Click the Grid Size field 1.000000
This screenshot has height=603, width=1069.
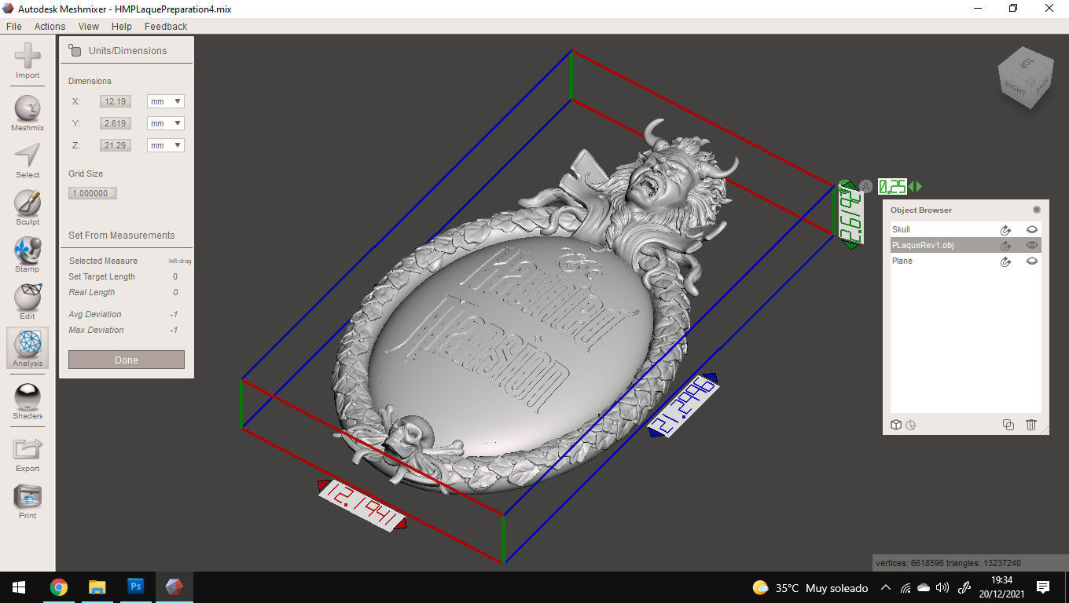tap(93, 193)
